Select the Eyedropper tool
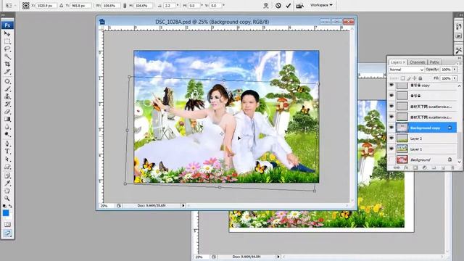The width and height of the screenshot is (464, 261). [x=7, y=183]
